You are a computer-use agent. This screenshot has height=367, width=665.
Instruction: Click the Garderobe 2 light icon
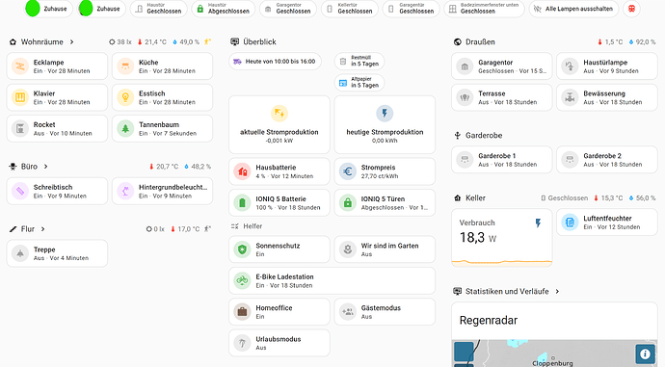click(x=570, y=160)
